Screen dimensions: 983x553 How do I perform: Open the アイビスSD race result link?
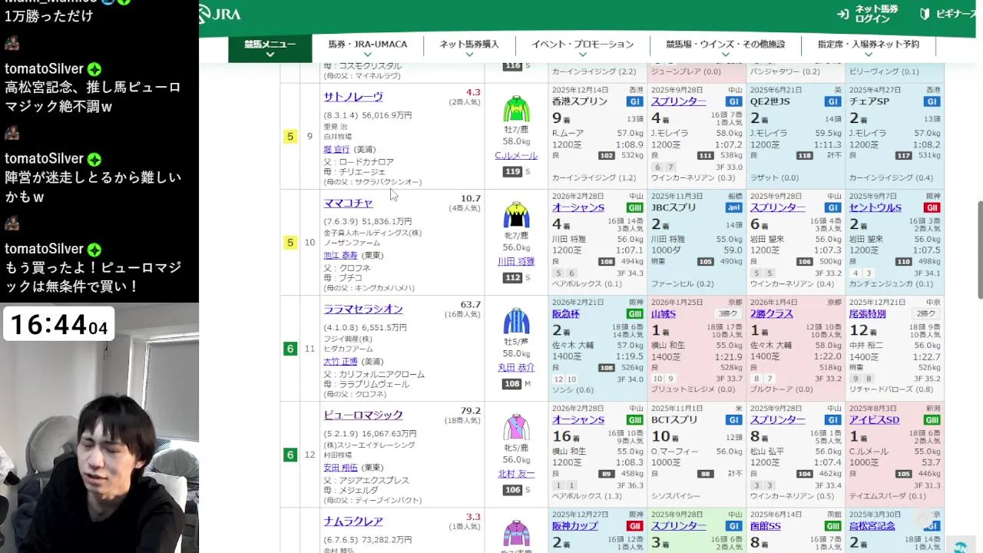[x=874, y=420]
